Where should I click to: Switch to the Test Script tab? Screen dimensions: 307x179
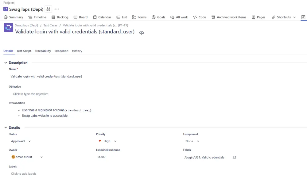coord(24,51)
